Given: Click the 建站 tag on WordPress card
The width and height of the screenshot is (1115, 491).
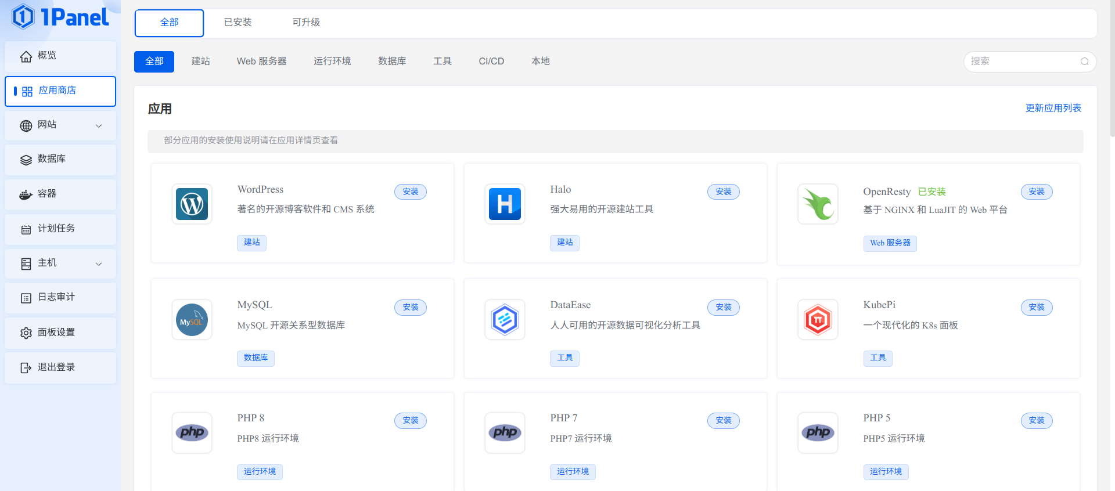Looking at the screenshot, I should 251,243.
